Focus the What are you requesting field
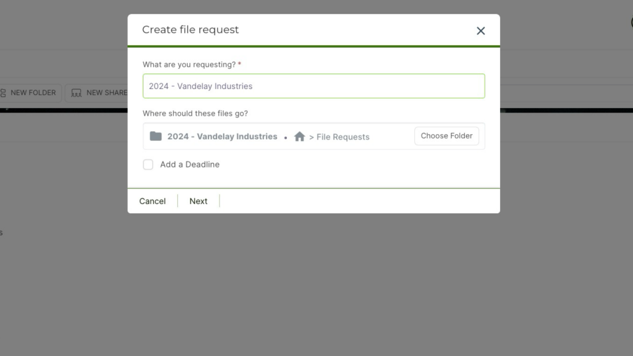The width and height of the screenshot is (633, 356). point(313,86)
